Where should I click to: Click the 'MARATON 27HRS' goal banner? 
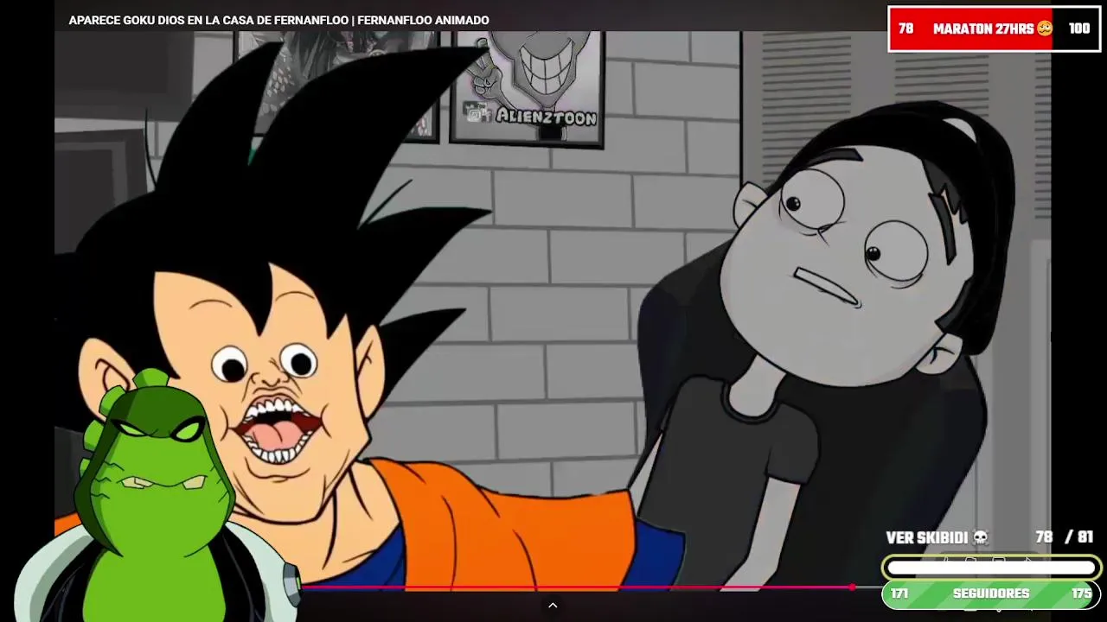coord(994,29)
